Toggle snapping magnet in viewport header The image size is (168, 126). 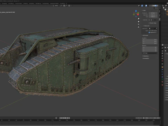click(x=64, y=6)
